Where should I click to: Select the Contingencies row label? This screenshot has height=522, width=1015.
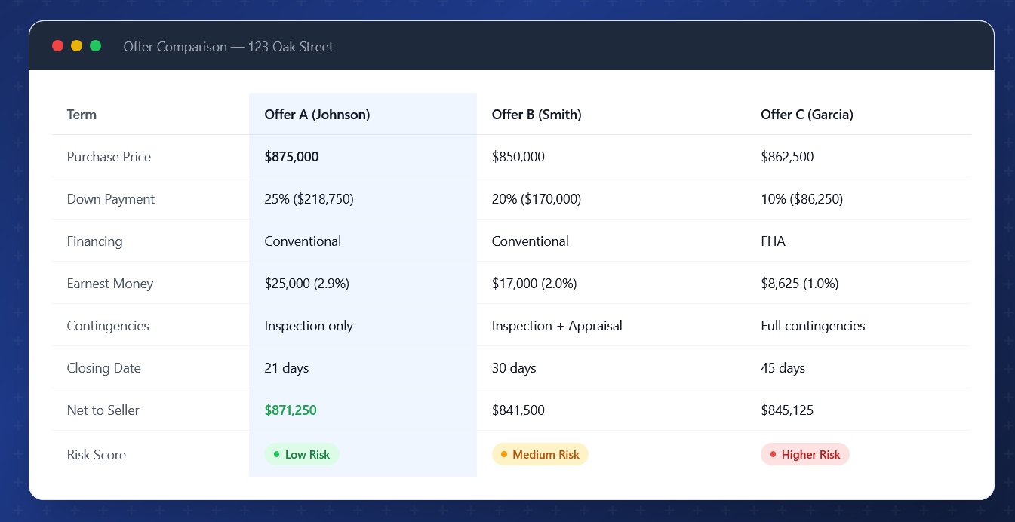108,325
